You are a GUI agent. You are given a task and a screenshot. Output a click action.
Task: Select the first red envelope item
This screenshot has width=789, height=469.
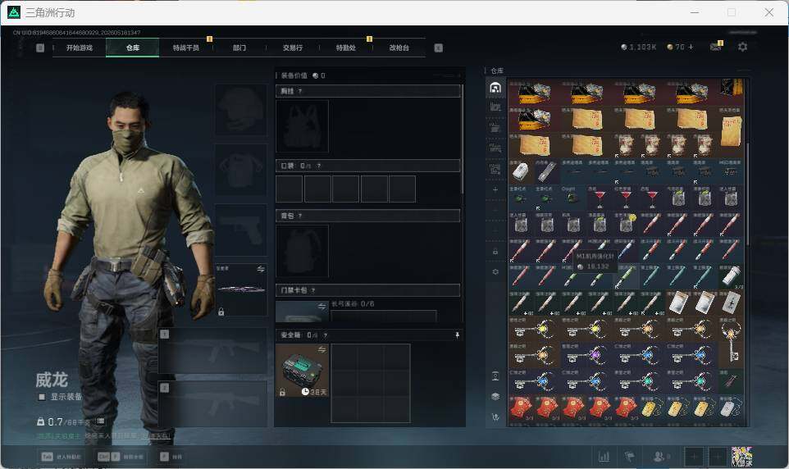tap(522, 408)
